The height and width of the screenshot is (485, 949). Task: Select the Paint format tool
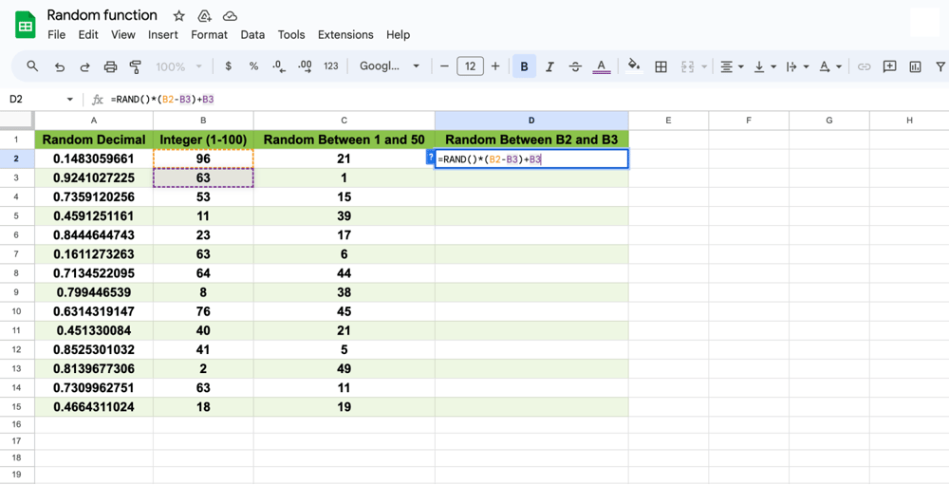pyautogui.click(x=135, y=66)
